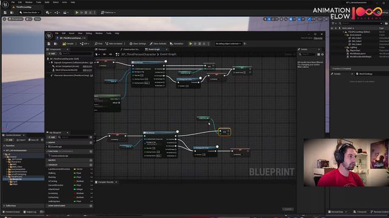The width and height of the screenshot is (389, 218).
Task: Click the Save icon in Blueprint toolbar
Action: [49, 44]
